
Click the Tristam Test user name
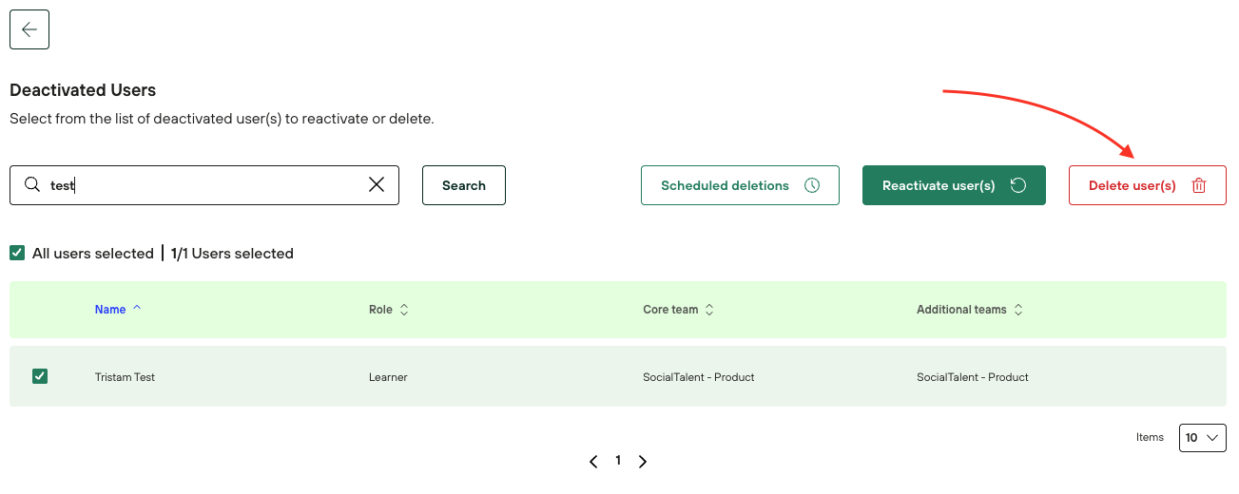pyautogui.click(x=125, y=377)
